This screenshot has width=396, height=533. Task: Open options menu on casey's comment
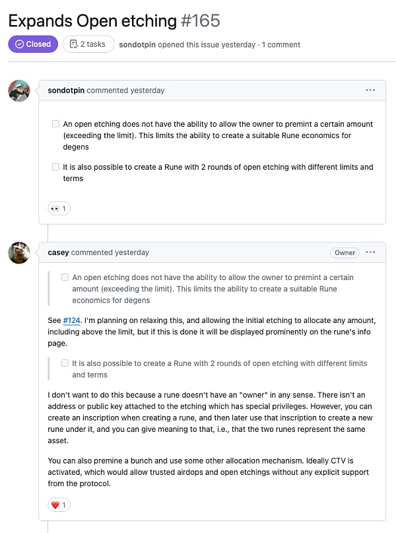[x=370, y=252]
